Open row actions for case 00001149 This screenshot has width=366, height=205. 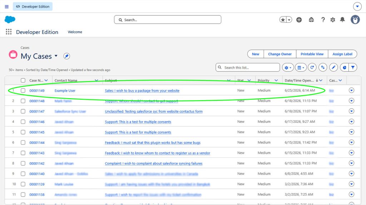click(x=351, y=90)
